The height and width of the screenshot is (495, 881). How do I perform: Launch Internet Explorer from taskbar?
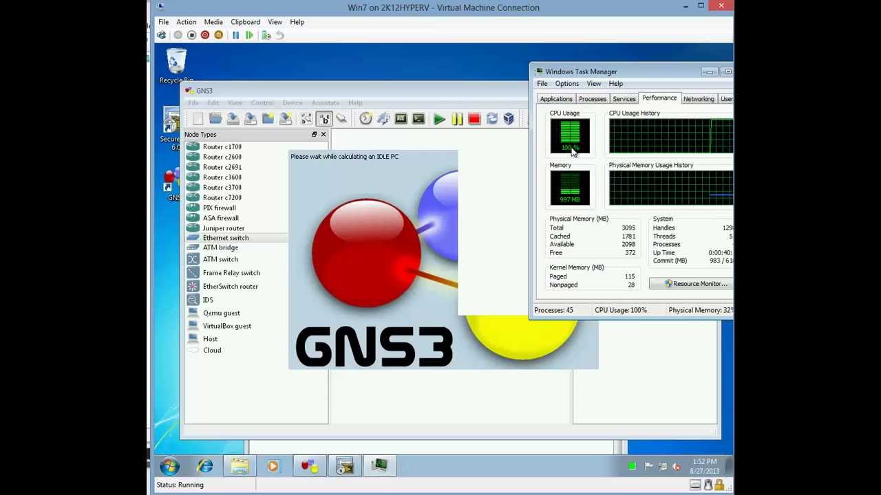tap(205, 467)
